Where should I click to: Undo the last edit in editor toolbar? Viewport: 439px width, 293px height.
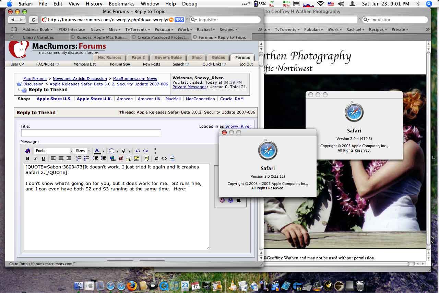tap(138, 151)
